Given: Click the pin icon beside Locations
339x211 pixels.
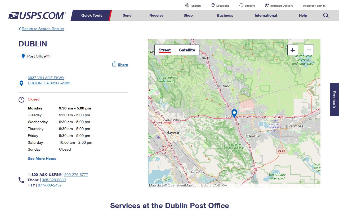Looking at the screenshot, I should [213, 5].
